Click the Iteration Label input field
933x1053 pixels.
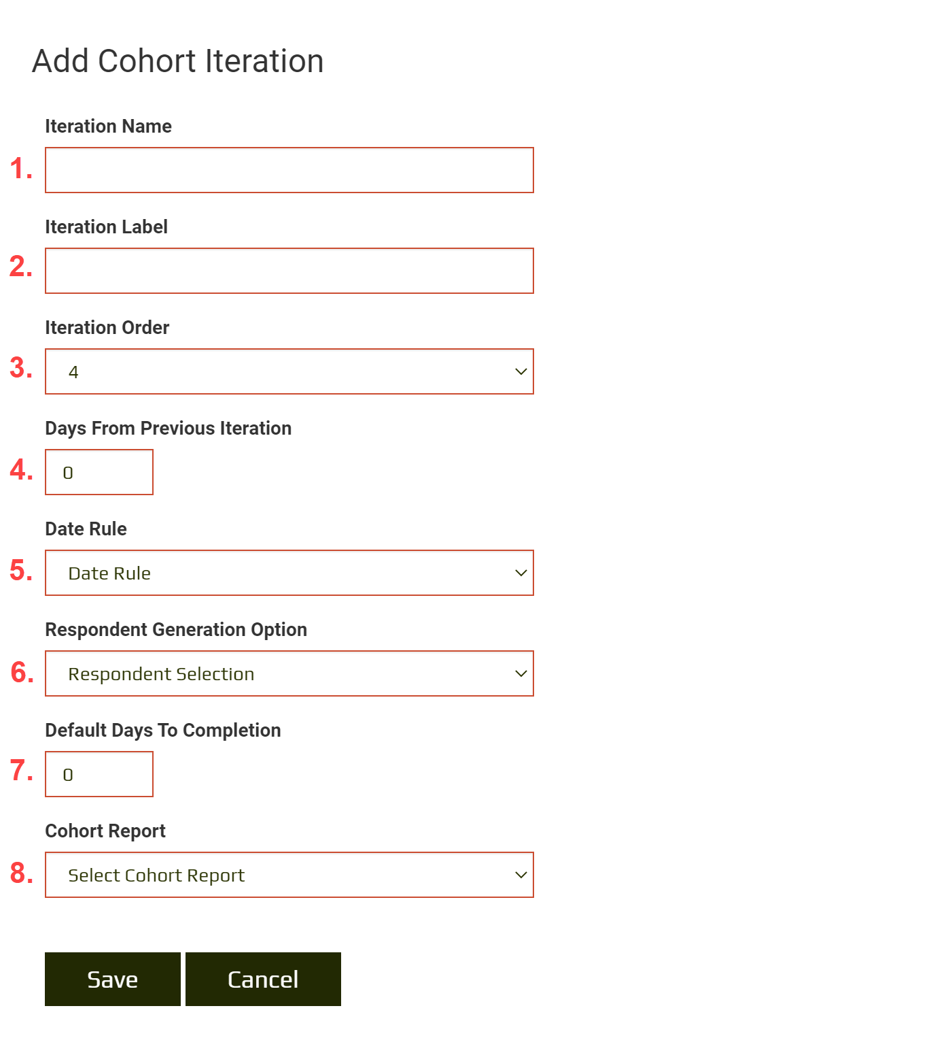[x=289, y=271]
